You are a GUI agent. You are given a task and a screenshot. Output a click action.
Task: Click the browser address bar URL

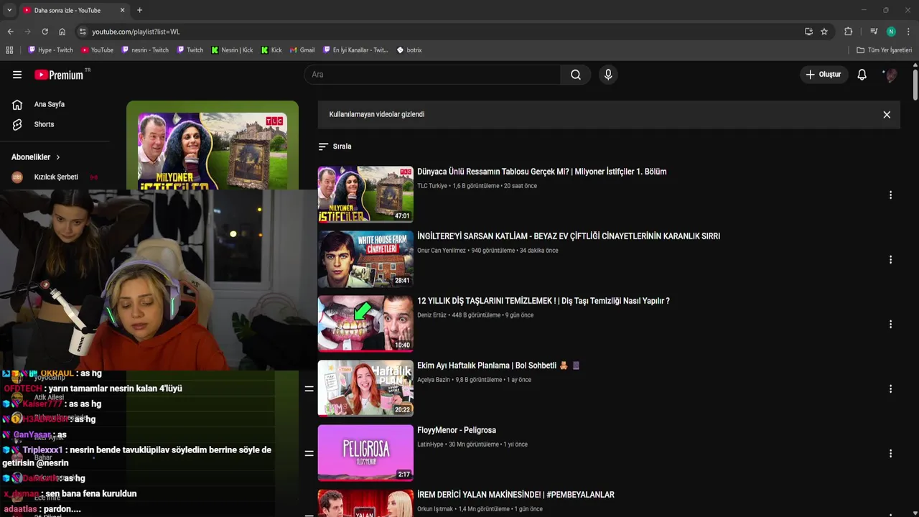(x=136, y=32)
